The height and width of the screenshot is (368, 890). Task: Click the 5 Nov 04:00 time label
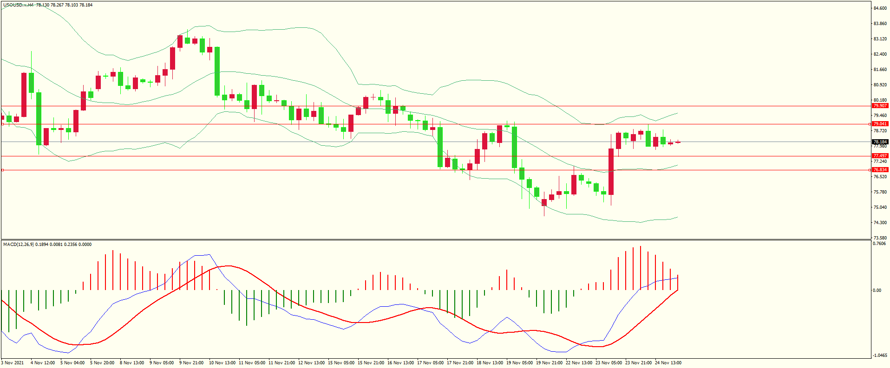(72, 363)
